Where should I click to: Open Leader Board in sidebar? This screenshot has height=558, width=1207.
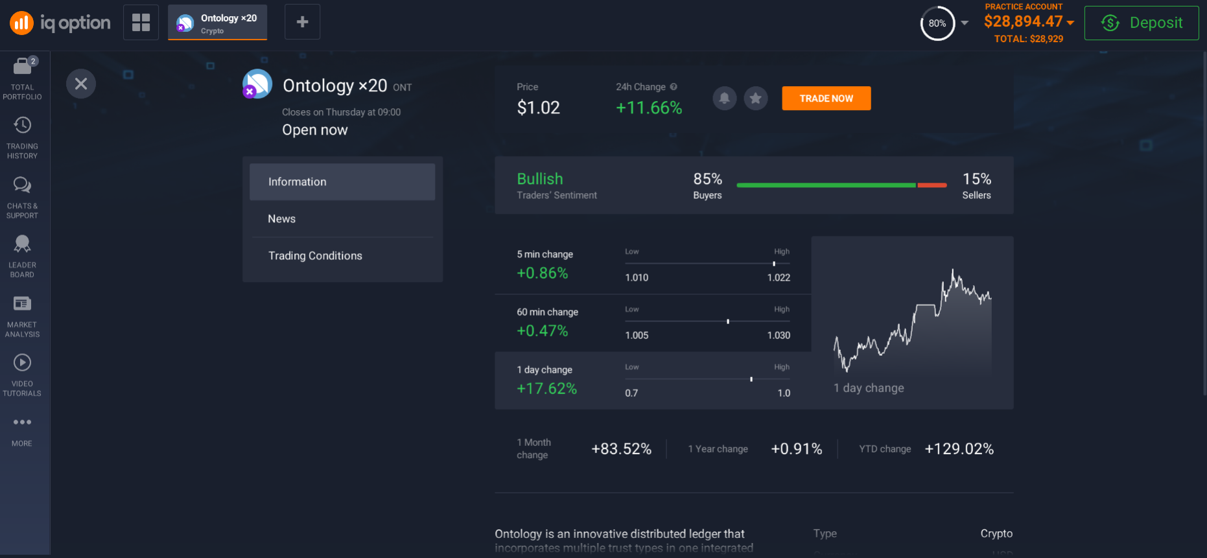coord(23,256)
